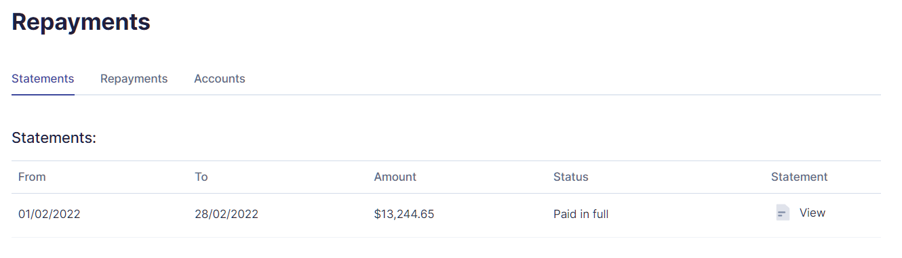Click empty row space between amount and status
Viewport: 902px width, 258px height.
(x=494, y=215)
